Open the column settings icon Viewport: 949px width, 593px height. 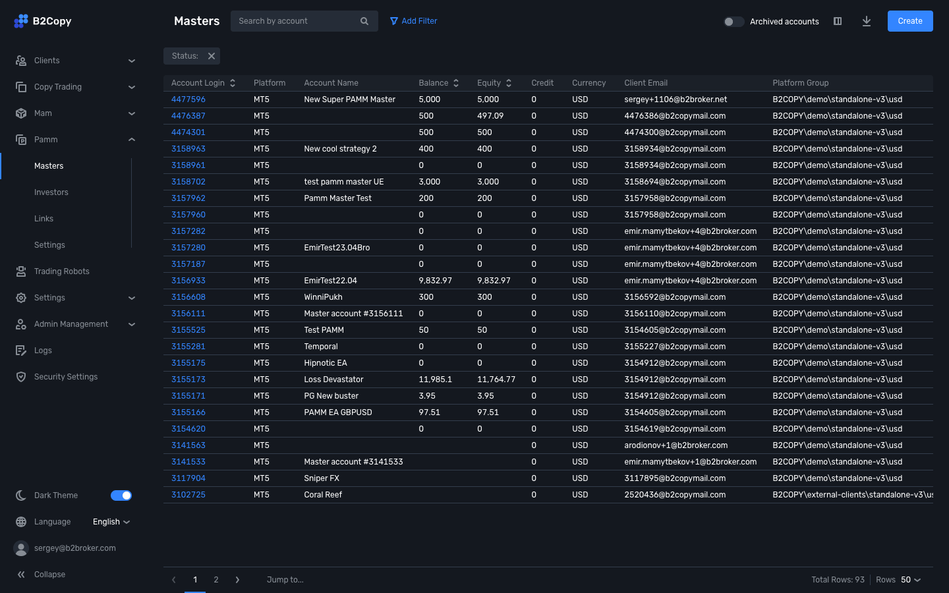[x=838, y=21]
